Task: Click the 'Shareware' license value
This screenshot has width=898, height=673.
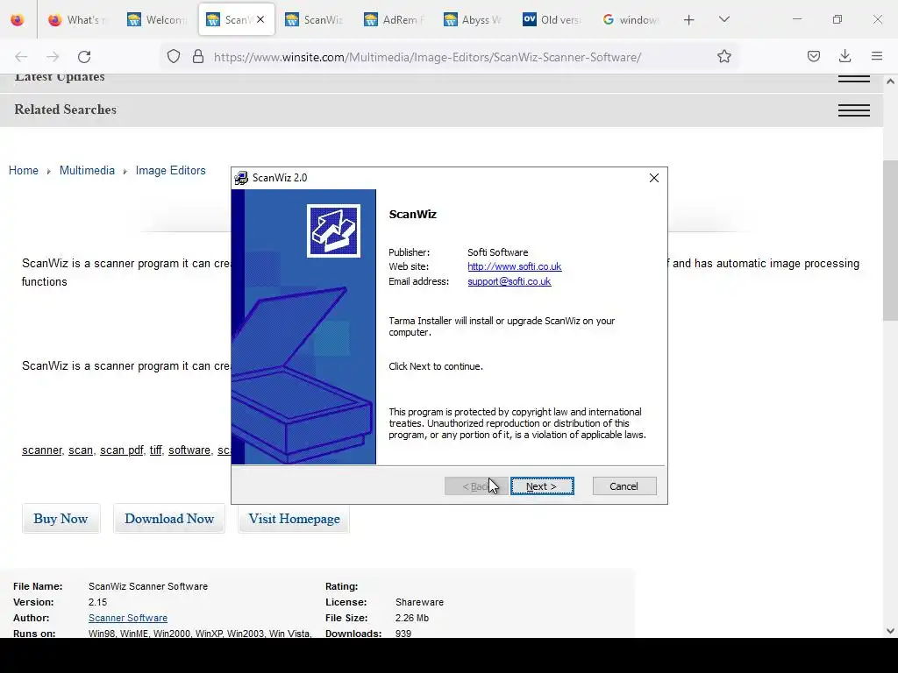Action: click(x=419, y=602)
